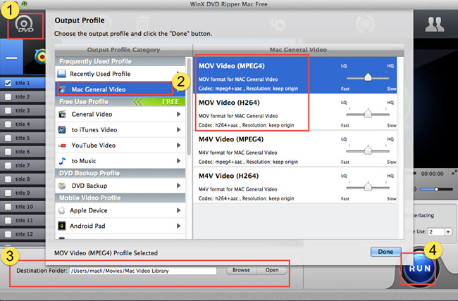Click quality slider for MOV Video (MPEG4)
The width and height of the screenshot is (458, 301).
coord(368,77)
